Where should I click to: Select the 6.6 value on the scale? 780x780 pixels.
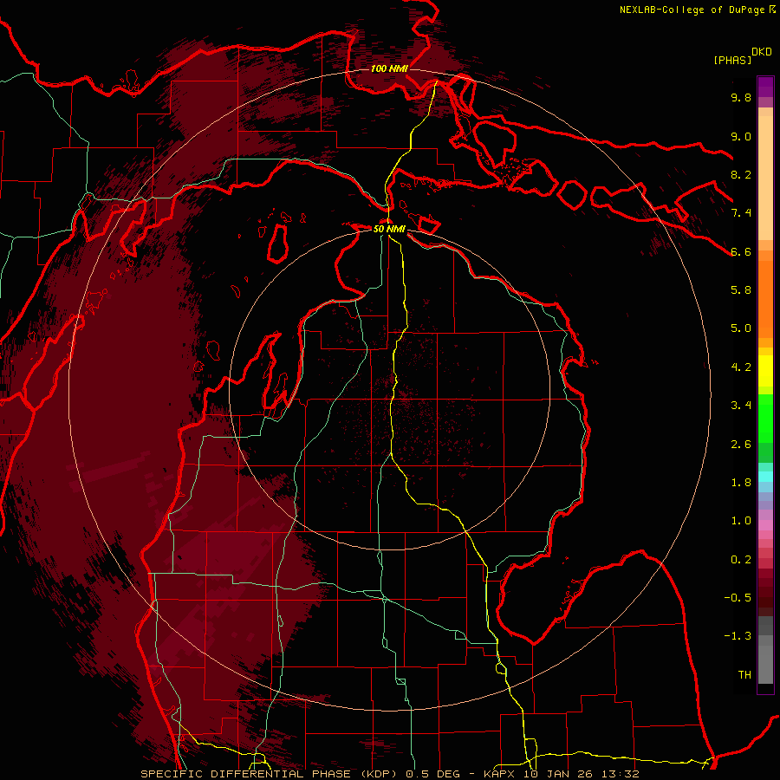741,251
